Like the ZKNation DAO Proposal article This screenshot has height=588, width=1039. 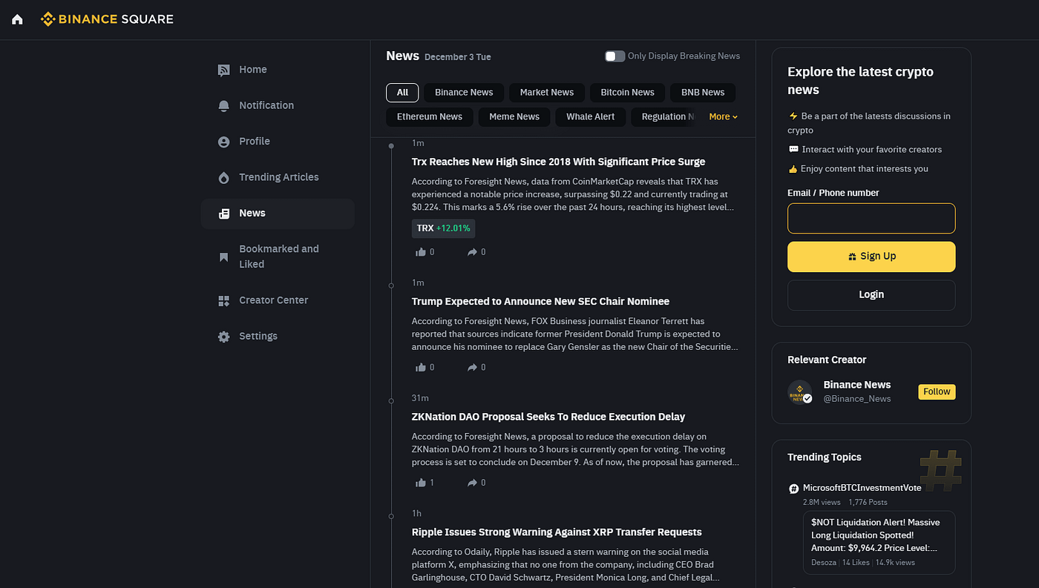point(421,483)
